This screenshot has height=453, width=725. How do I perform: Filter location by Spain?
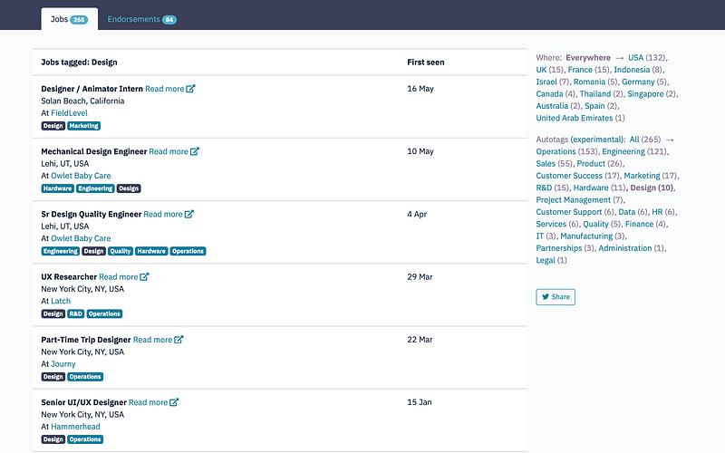(x=594, y=106)
